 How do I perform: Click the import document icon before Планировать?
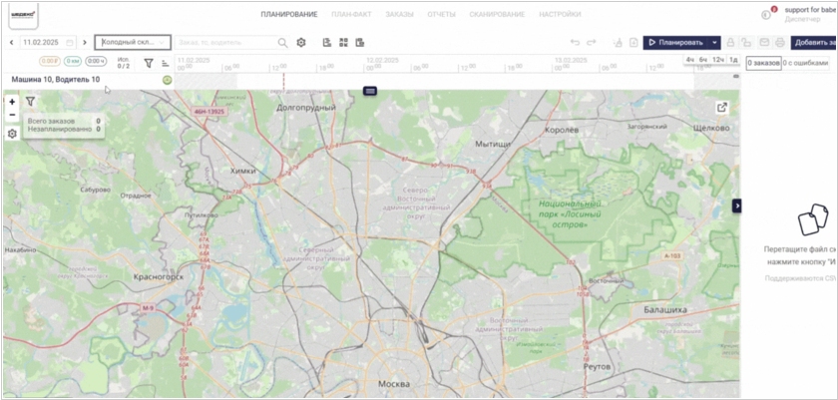point(633,43)
